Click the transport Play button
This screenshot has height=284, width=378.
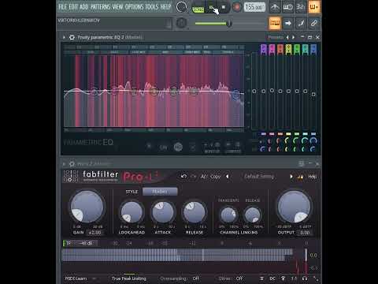(x=211, y=7)
